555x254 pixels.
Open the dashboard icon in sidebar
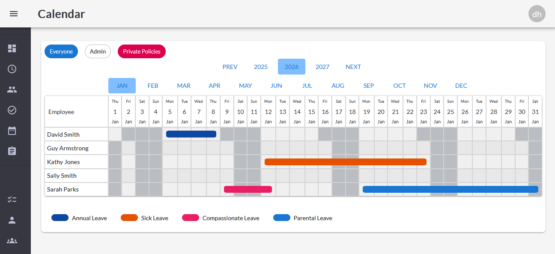pyautogui.click(x=12, y=48)
